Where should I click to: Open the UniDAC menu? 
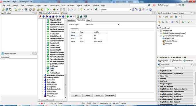pyautogui.click(x=87, y=5)
